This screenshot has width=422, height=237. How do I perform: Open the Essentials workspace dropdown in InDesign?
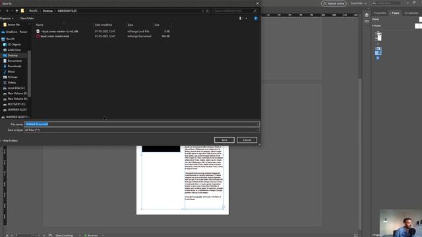(359, 3)
